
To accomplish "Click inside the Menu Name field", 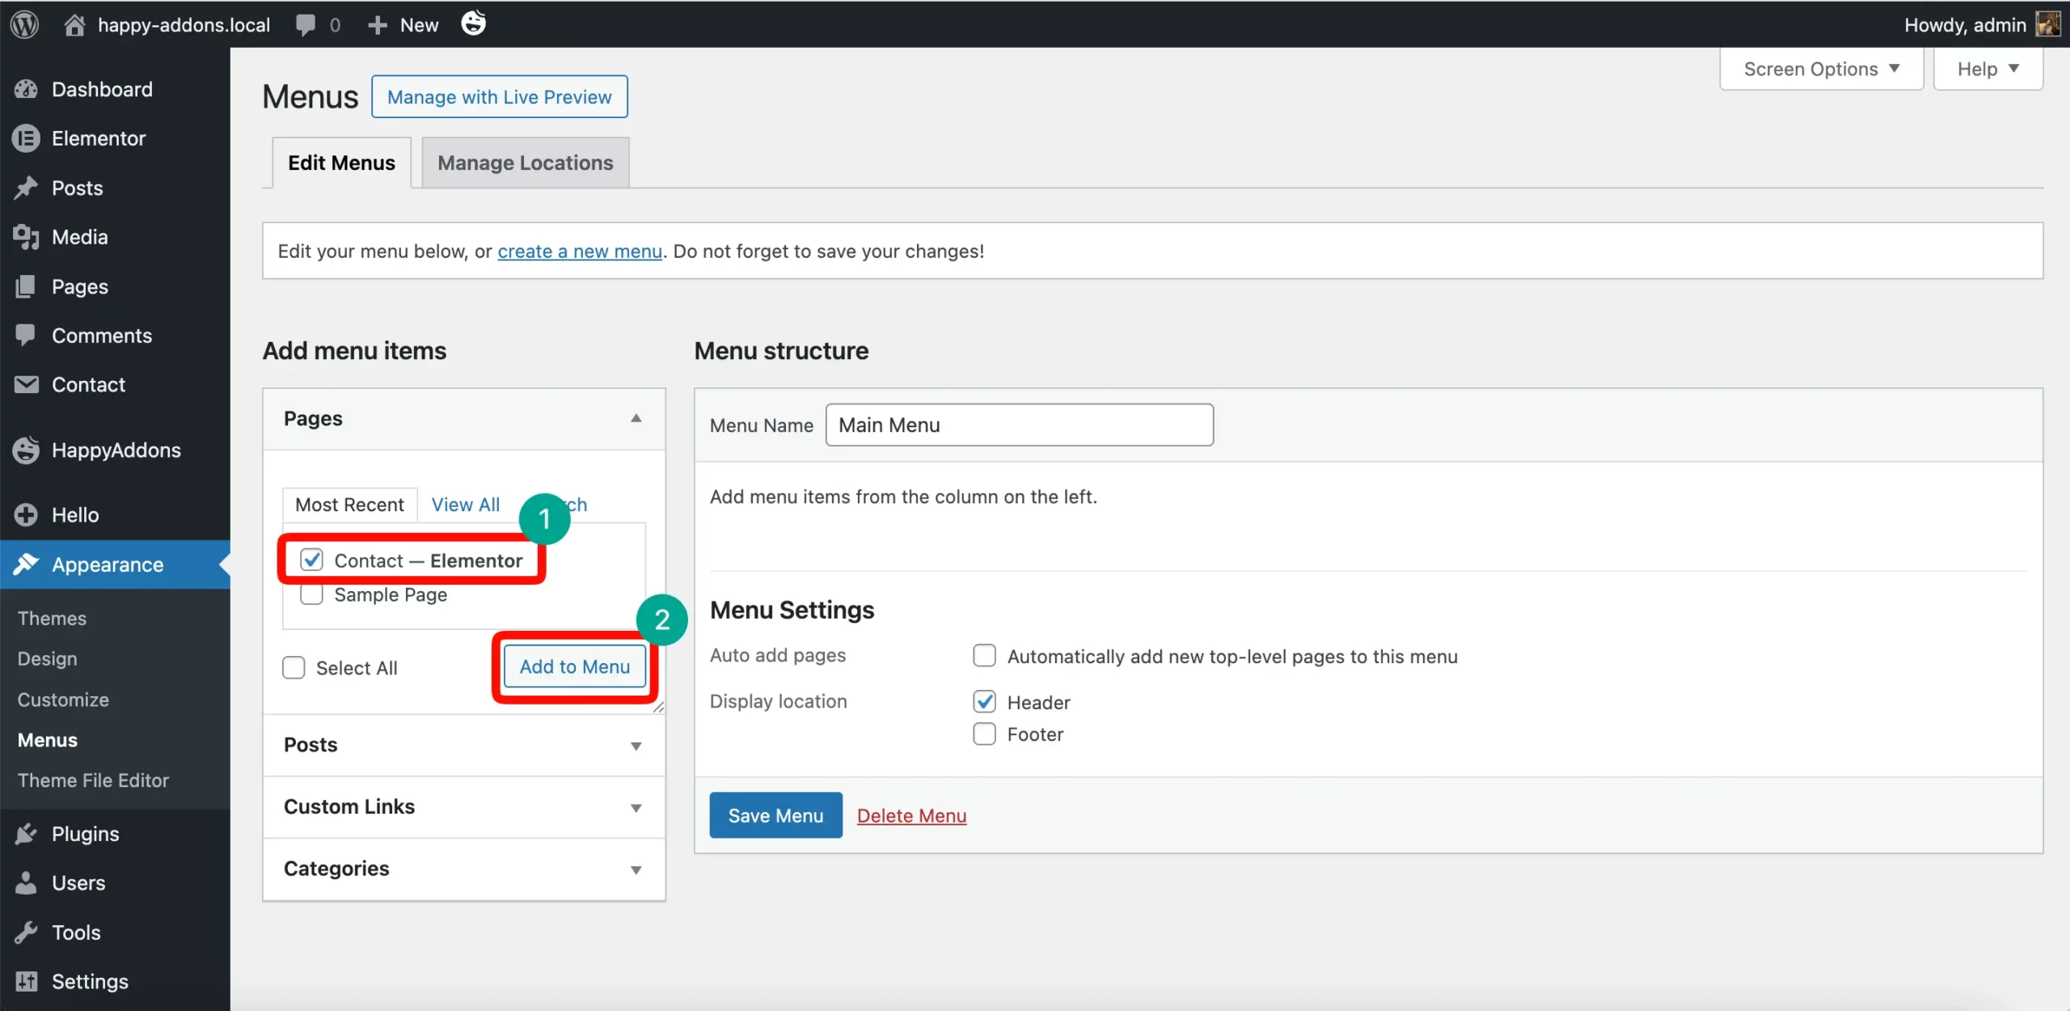I will pyautogui.click(x=1019, y=425).
